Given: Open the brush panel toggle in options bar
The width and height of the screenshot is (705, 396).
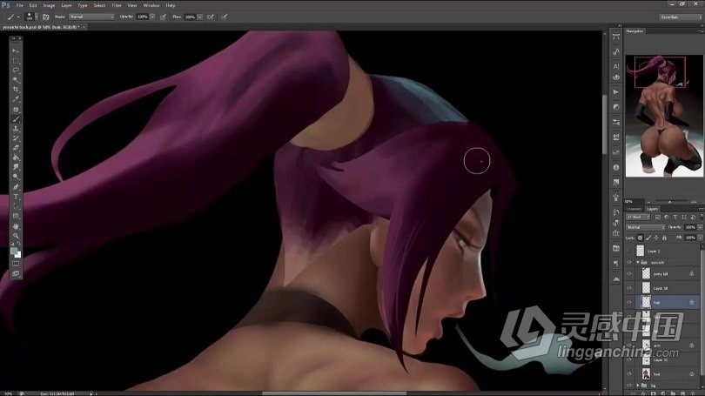Looking at the screenshot, I should tap(45, 17).
